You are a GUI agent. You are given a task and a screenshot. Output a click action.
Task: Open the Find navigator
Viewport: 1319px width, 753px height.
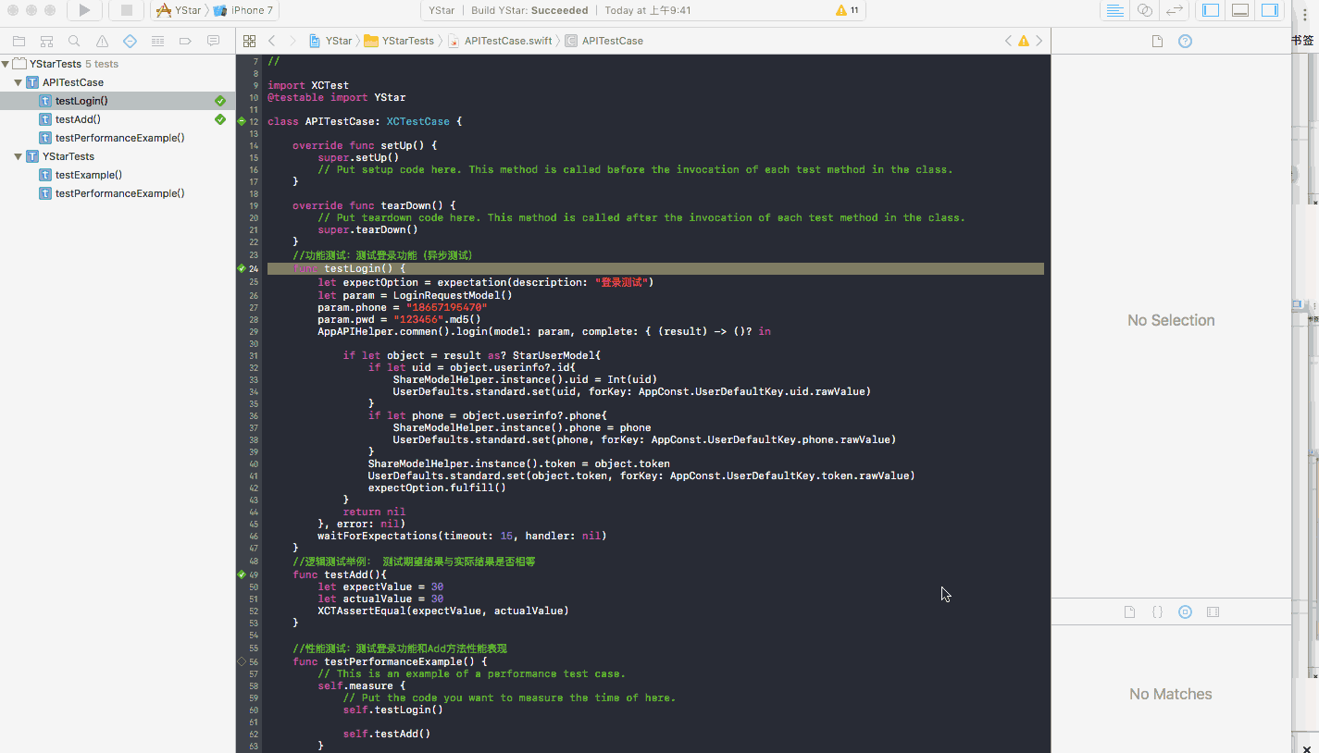pyautogui.click(x=74, y=41)
